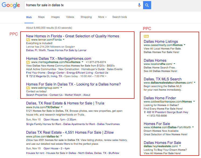Screen dimensions: 201x158
Task: Click 'Dallas: Ft. Worth, Texas Homes For Sale by Lennar' sitelink
Action: pos(56,50)
